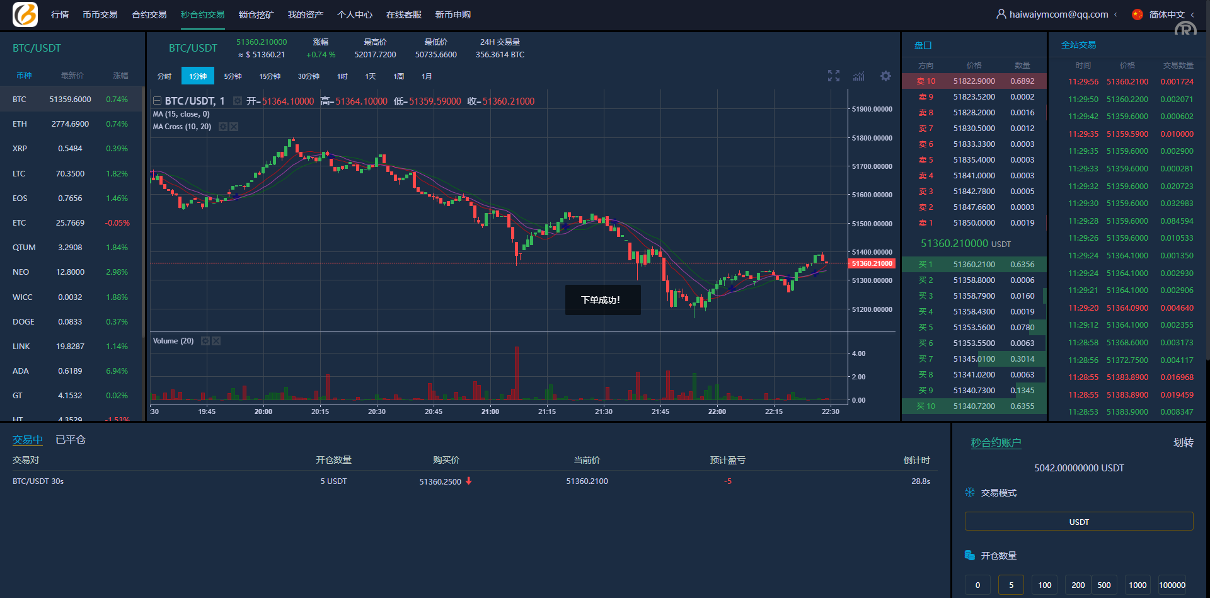Switch chart interval to 1天
Viewport: 1210px width, 598px height.
[370, 76]
